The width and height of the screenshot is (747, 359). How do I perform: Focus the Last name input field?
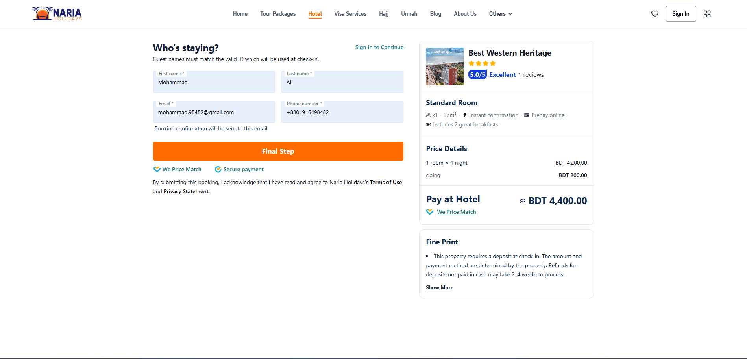(342, 82)
